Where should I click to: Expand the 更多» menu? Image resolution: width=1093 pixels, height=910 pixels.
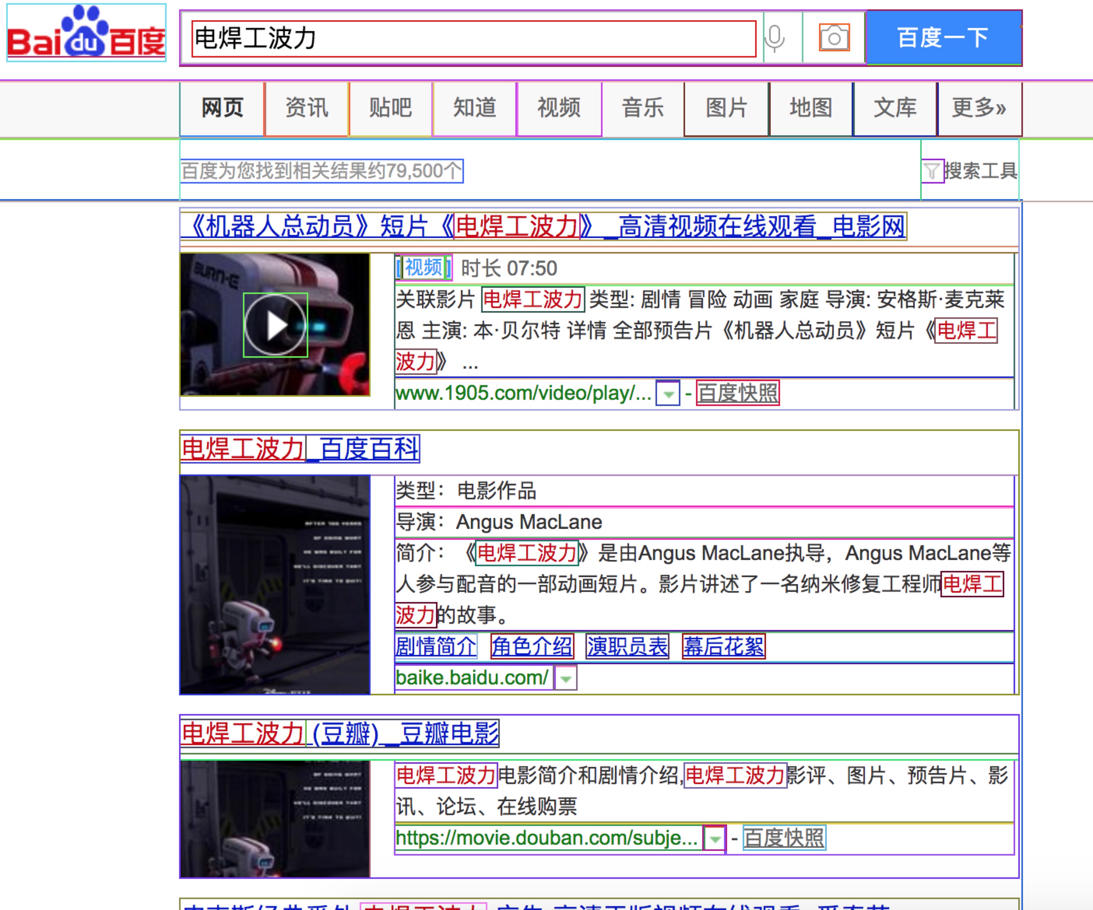pos(980,108)
